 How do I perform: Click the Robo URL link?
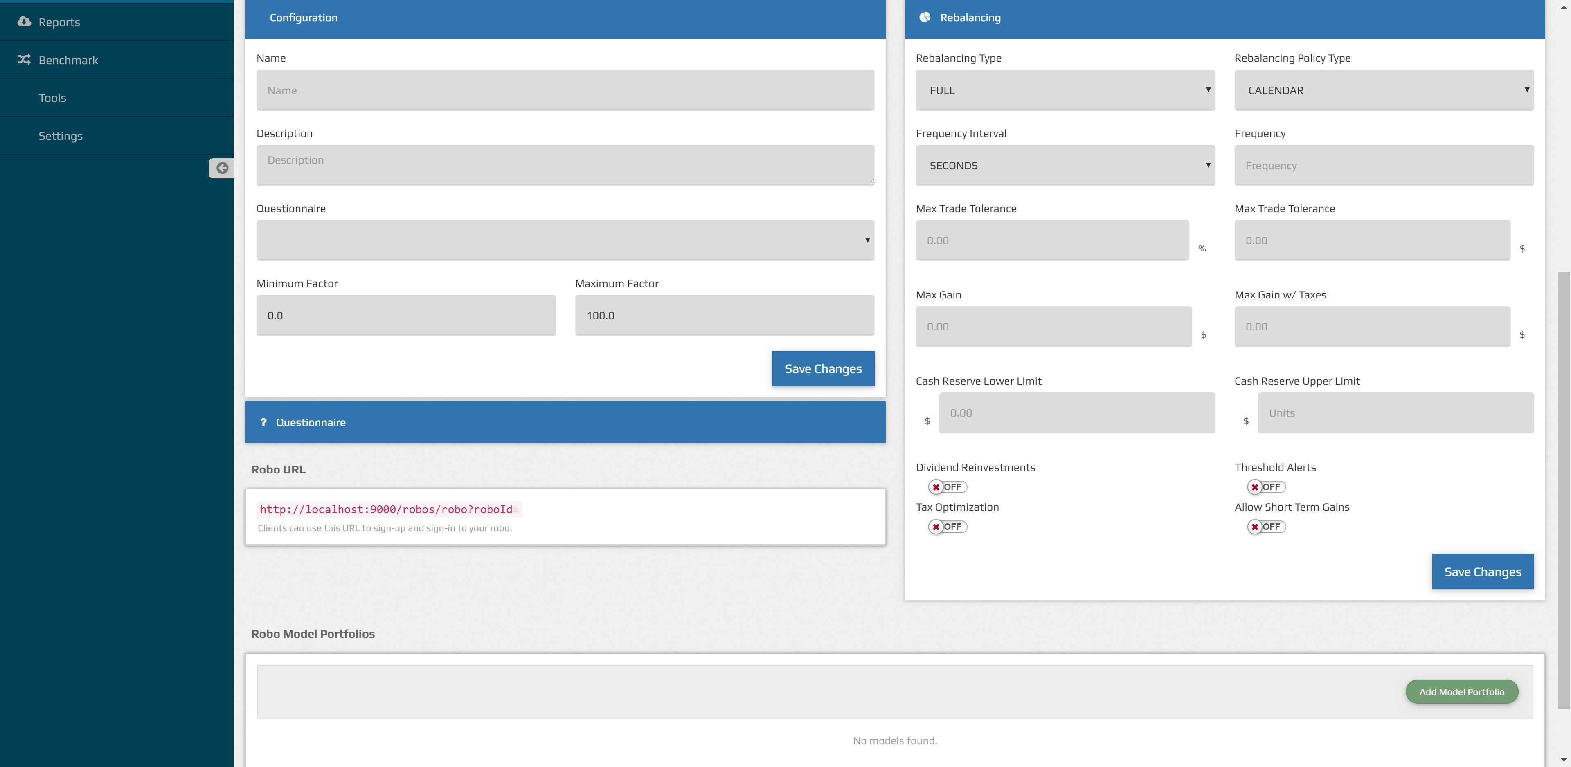click(x=390, y=509)
